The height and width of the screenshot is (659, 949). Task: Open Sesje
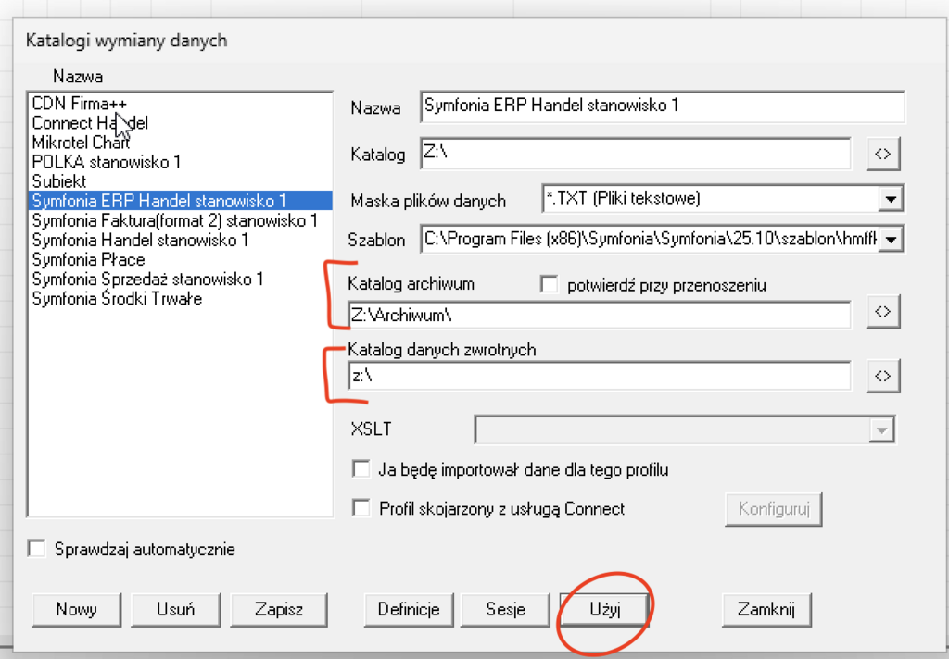(x=505, y=609)
